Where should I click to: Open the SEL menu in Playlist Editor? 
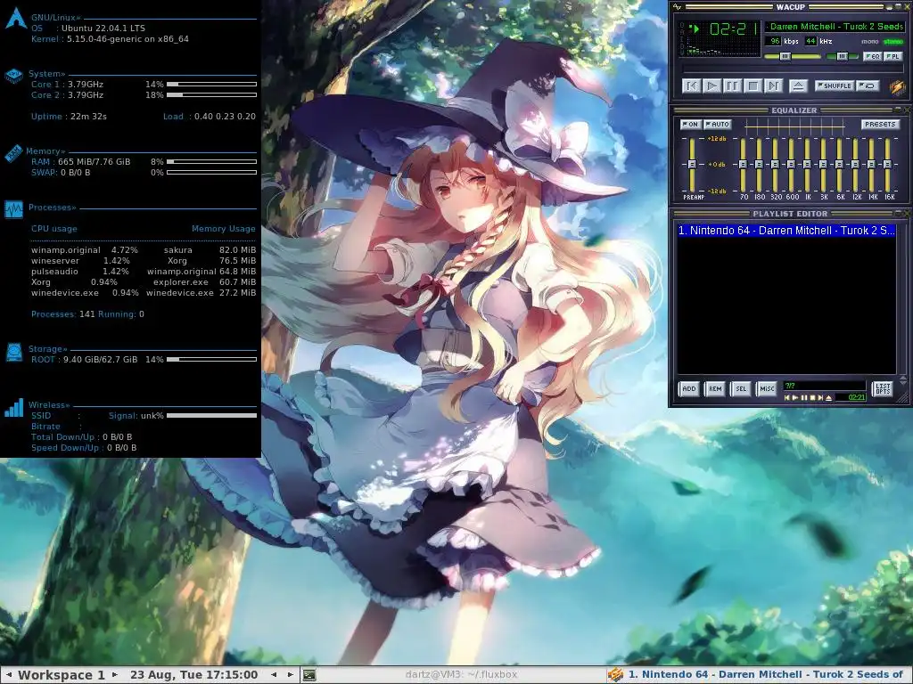point(741,389)
